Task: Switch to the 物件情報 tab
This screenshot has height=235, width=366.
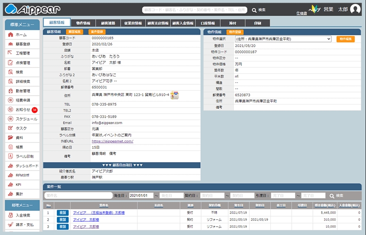Action: tap(83, 22)
